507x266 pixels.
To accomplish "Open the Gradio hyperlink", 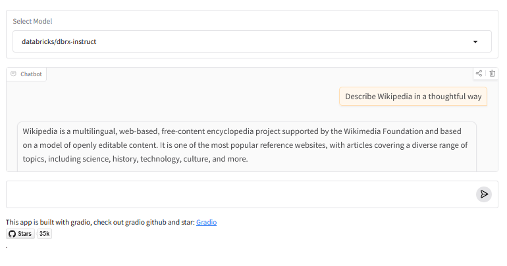I will (x=206, y=222).
